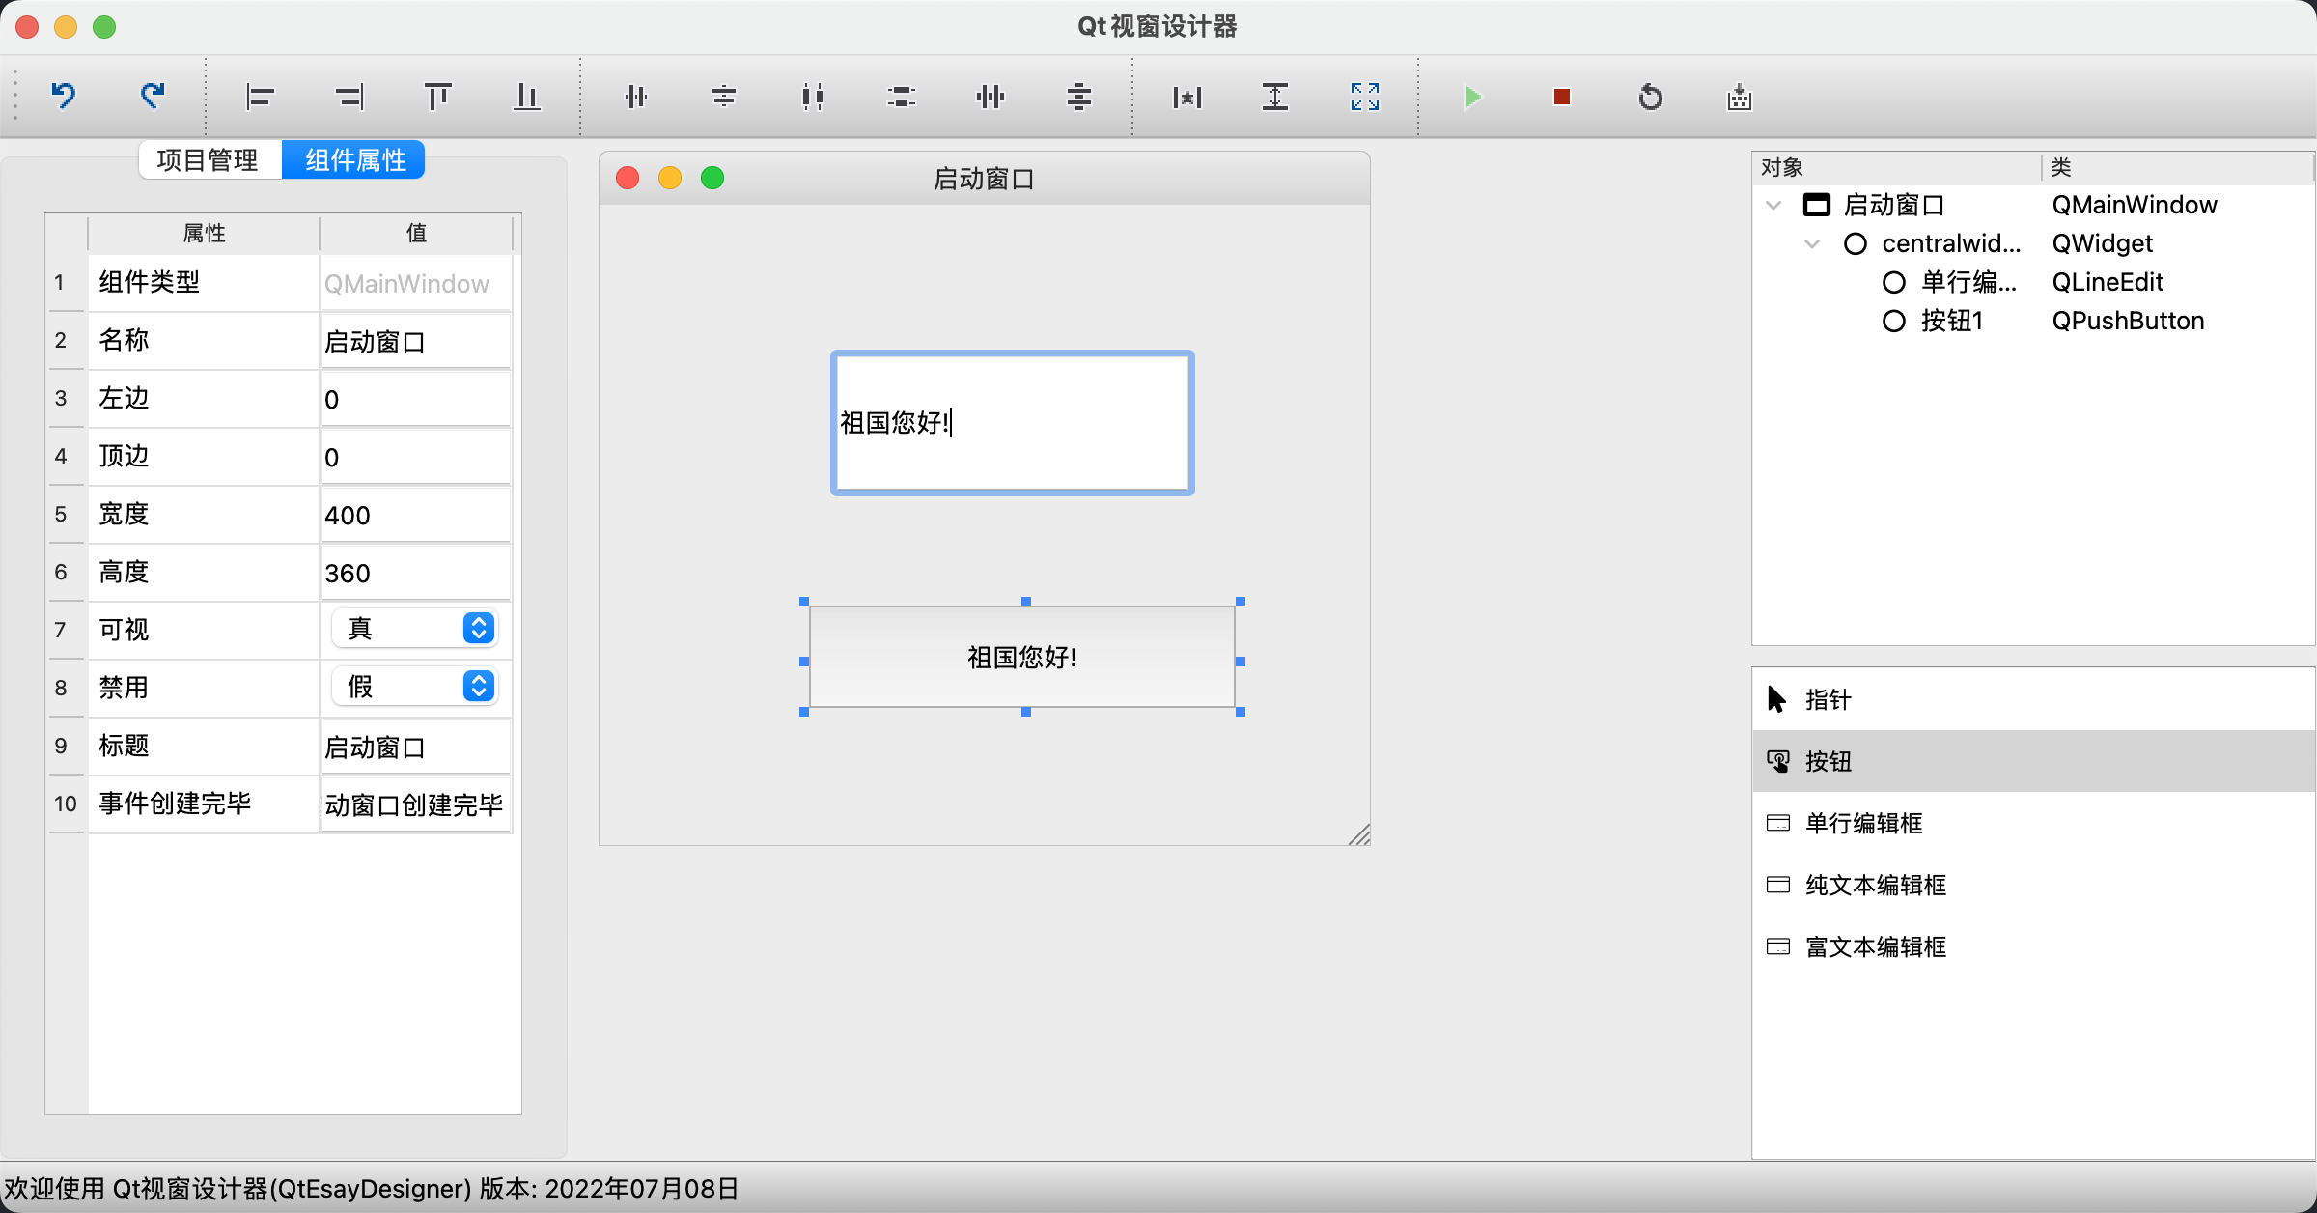
Task: Click the undo arrow icon
Action: point(64,96)
